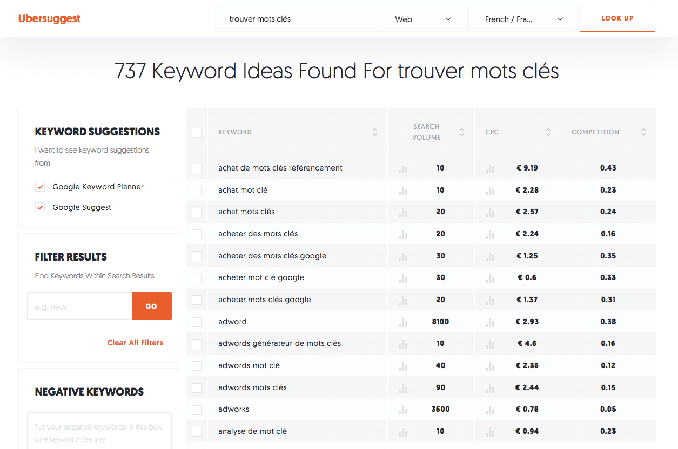Click the KEYWORD column header label
678x449 pixels.
235,132
